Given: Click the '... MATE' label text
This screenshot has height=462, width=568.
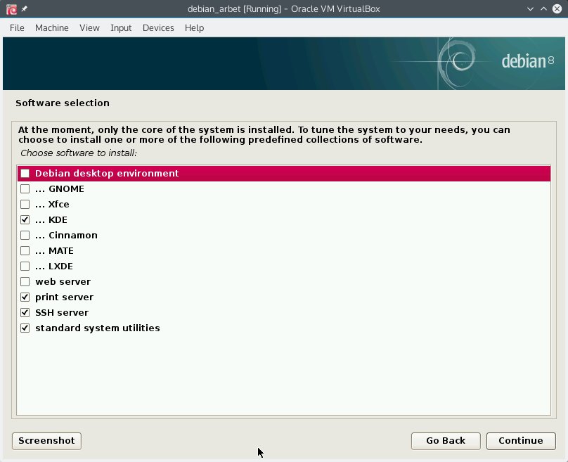Looking at the screenshot, I should click(x=54, y=251).
